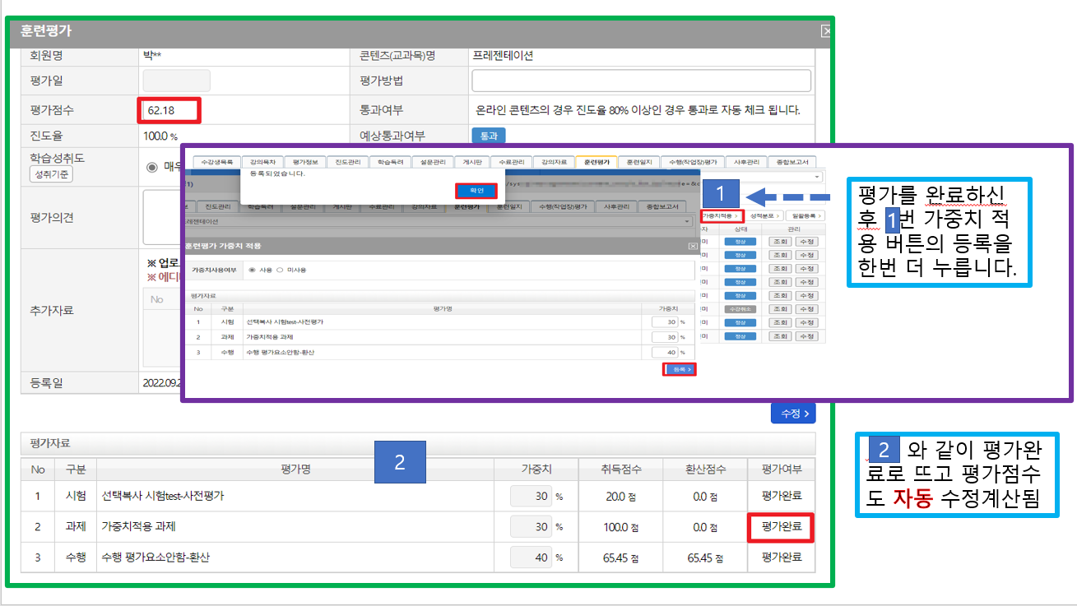
Task: Click the 평가점수 field showing 62.18
Action: [169, 110]
